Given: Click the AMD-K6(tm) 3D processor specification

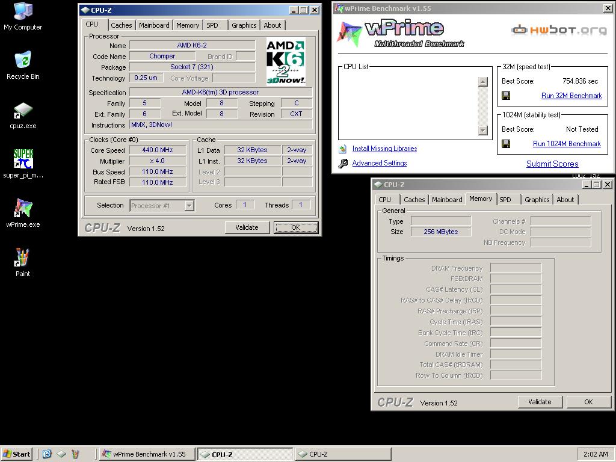Looking at the screenshot, I should coord(221,92).
